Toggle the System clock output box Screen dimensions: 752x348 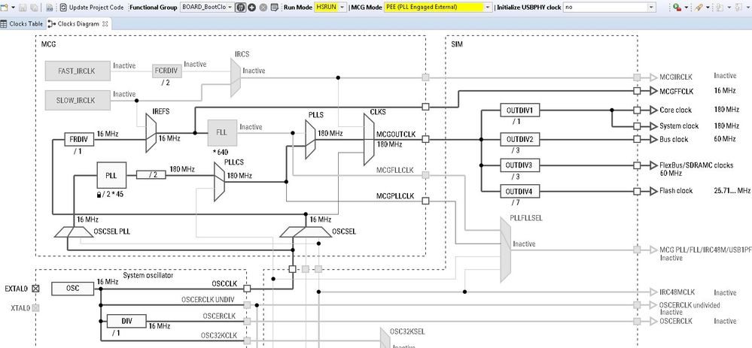pyautogui.click(x=637, y=126)
